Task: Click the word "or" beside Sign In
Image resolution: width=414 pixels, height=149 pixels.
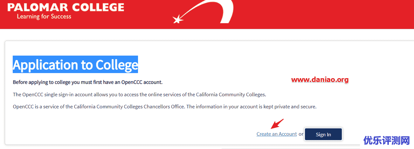Action: (x=301, y=134)
